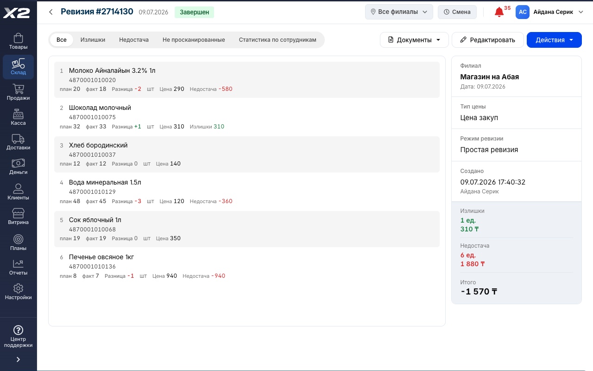
Task: Go back with the arrow next to Ревизия
Action: [x=51, y=12]
